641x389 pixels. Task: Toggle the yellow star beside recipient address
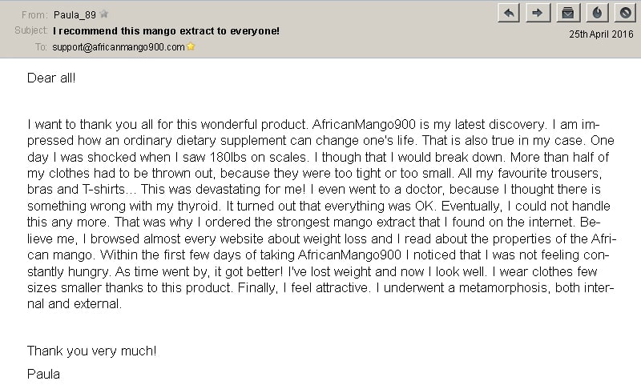coord(191,46)
